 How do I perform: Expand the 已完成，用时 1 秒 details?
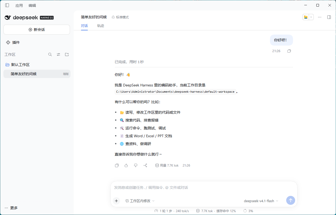click(129, 62)
